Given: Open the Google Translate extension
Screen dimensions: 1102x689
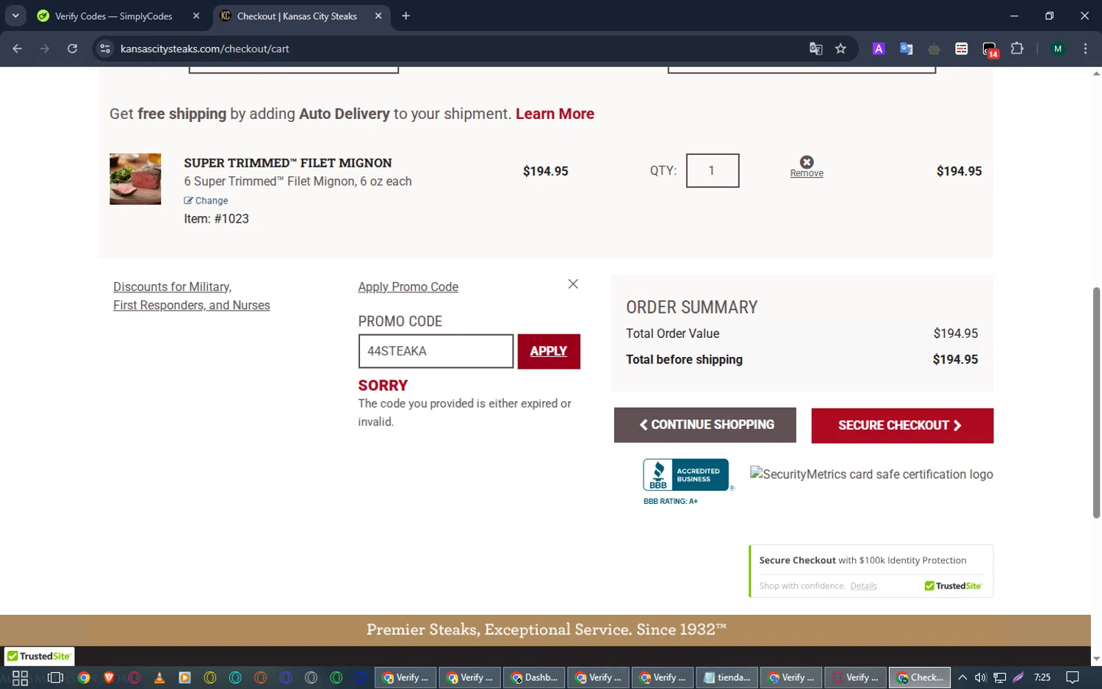Looking at the screenshot, I should click(907, 48).
